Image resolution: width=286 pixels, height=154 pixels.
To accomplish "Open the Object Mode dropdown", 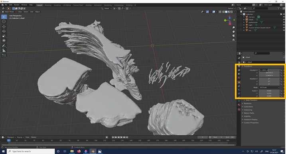I will click(x=9, y=12).
